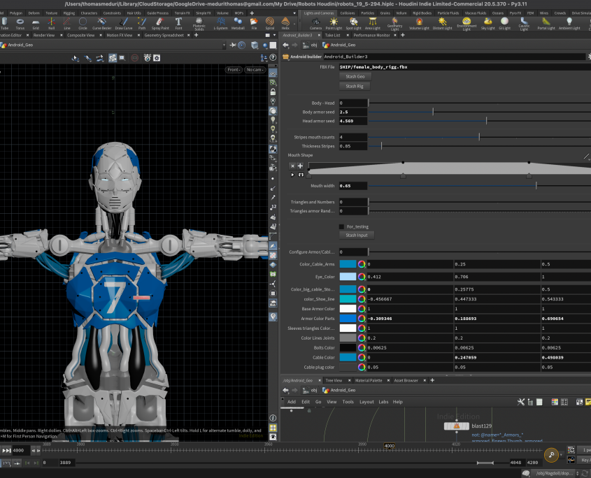Open the No cam camera dropdown
The width and height of the screenshot is (591, 478).
click(x=254, y=70)
